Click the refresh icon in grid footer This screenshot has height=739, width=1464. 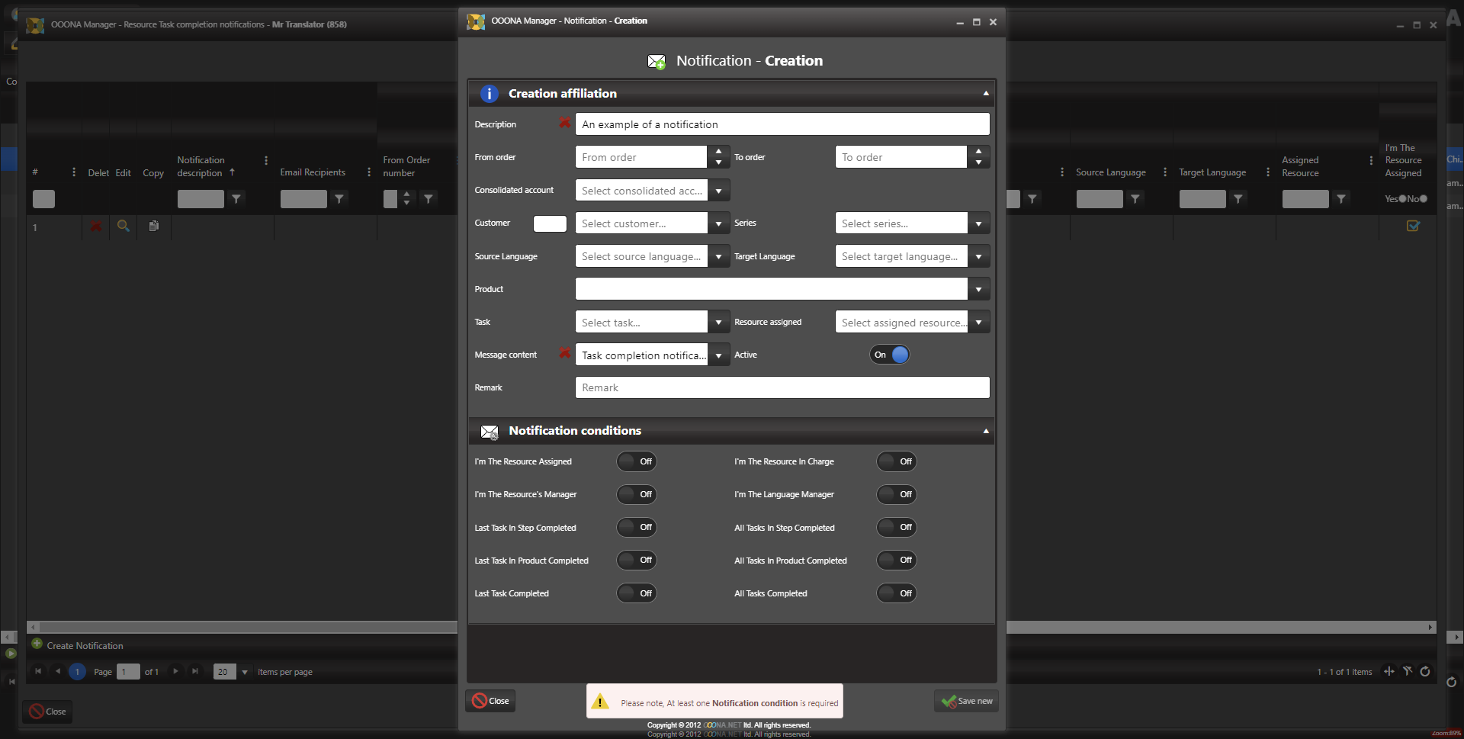click(x=1424, y=672)
